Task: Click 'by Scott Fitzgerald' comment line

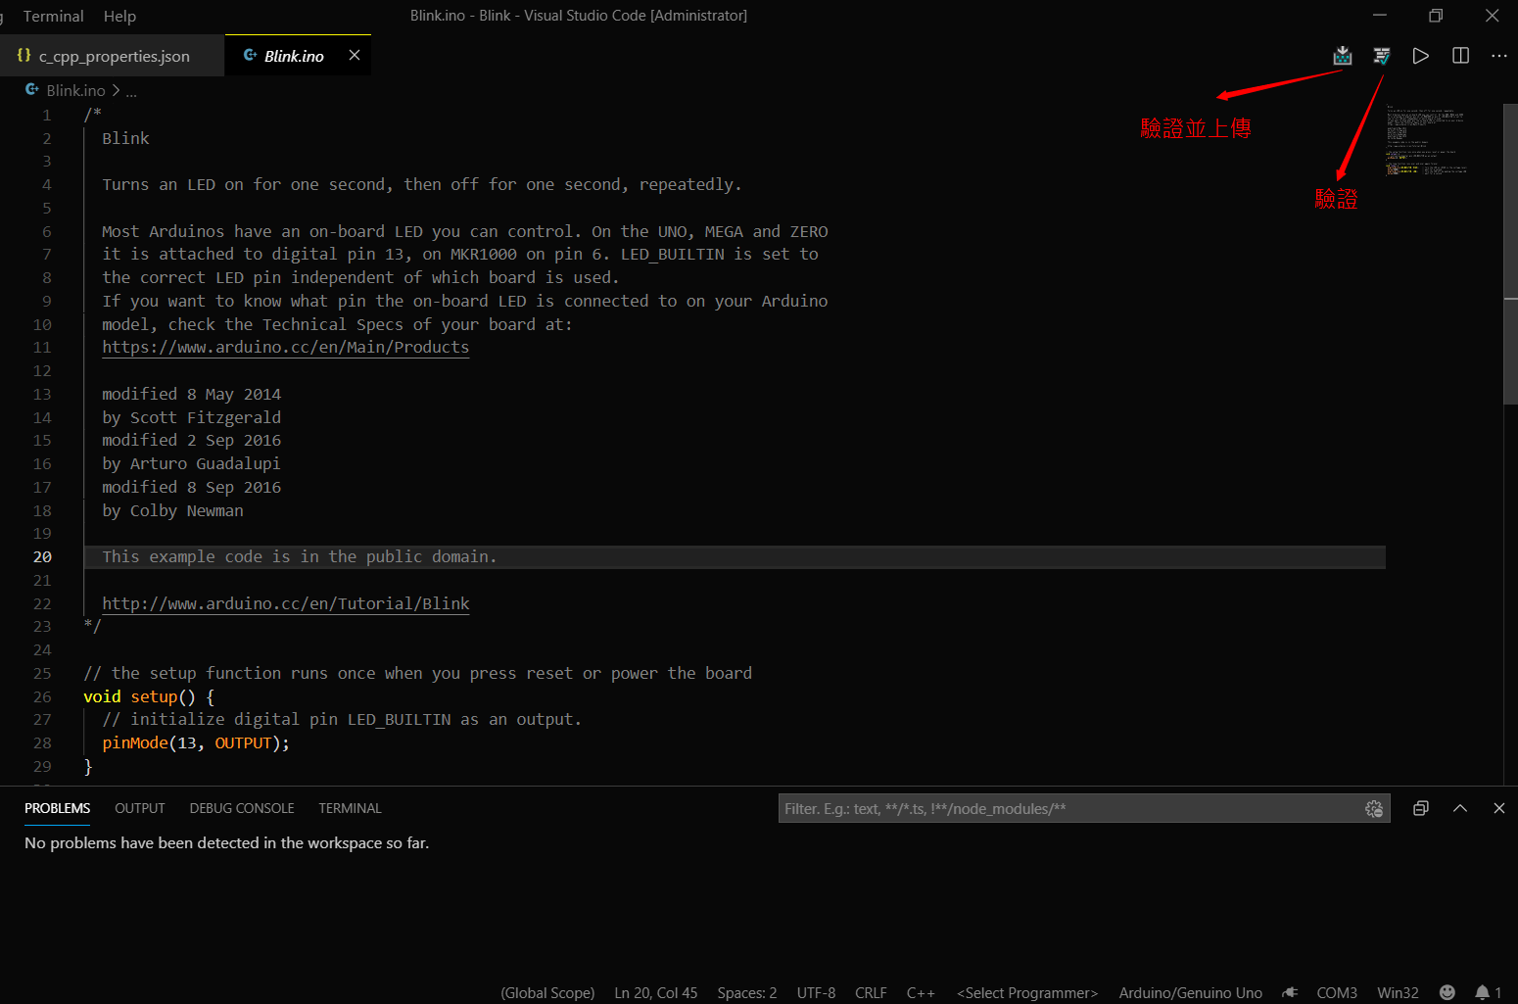Action: (191, 417)
